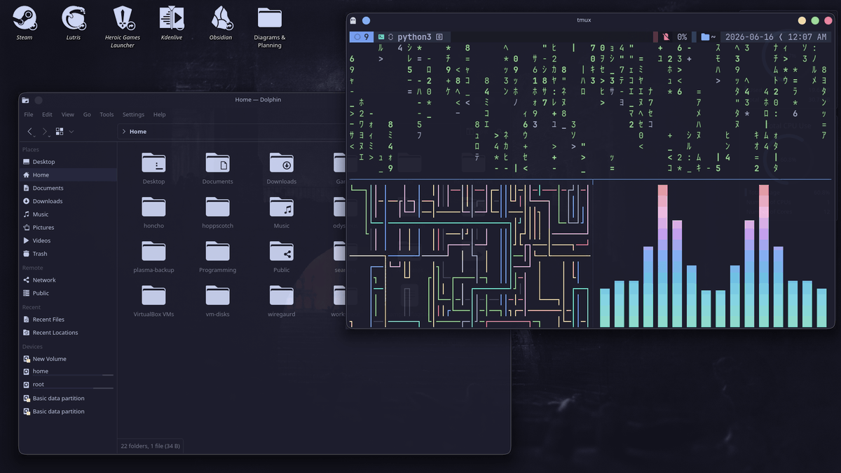The width and height of the screenshot is (841, 473).
Task: Go to Documents in the Places sidebar
Action: pos(68,188)
